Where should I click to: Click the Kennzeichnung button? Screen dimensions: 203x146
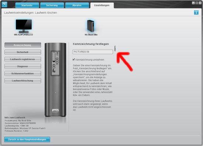tap(23, 45)
